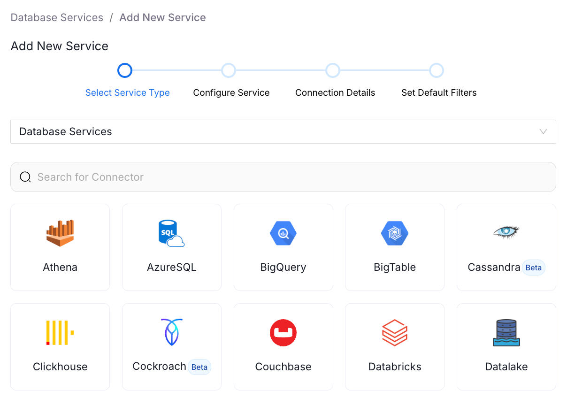Focus the Search for Connector field
Screen dimensions: 567x398
[x=283, y=177]
